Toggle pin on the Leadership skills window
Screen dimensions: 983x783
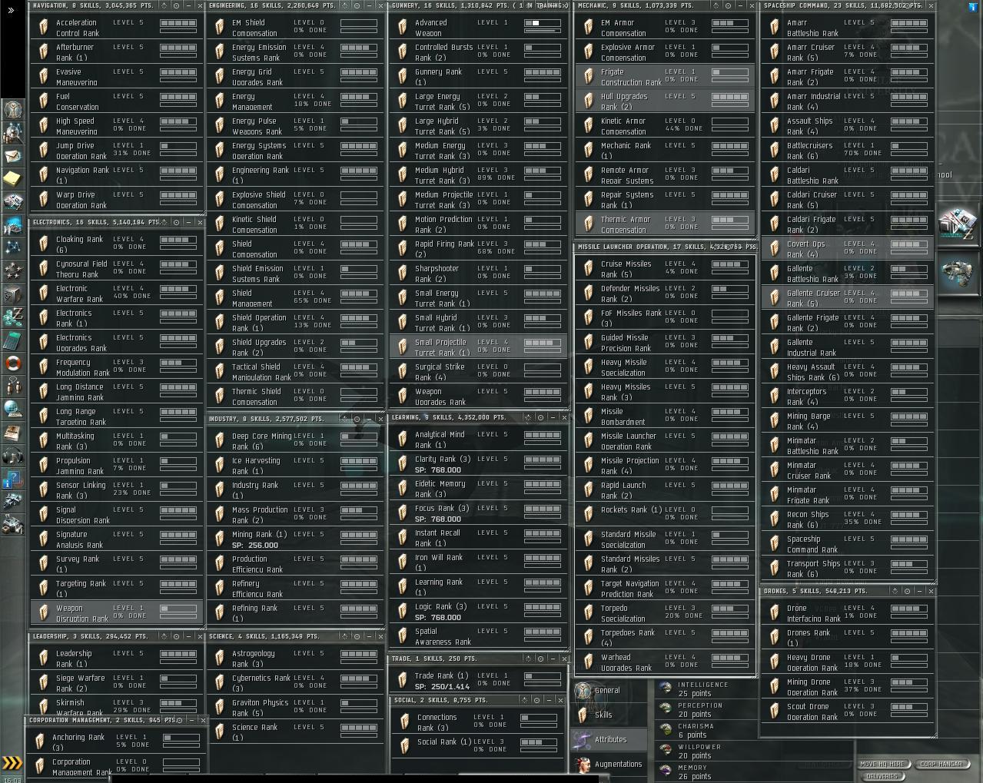click(x=164, y=636)
